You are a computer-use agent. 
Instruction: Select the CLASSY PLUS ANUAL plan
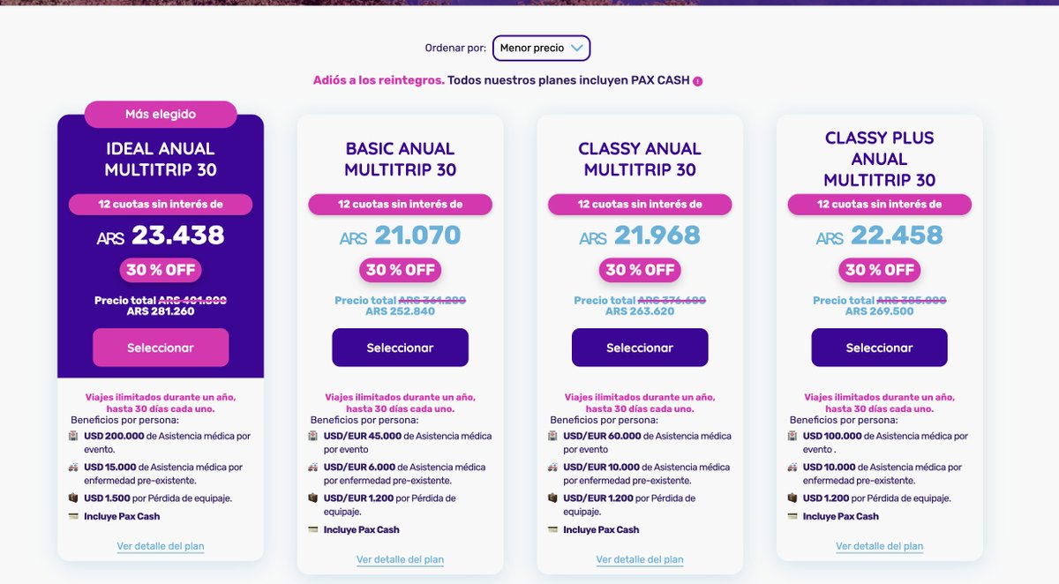pos(879,348)
